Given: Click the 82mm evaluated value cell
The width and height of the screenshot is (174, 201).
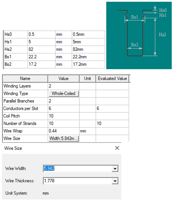Looking at the screenshot, I should tap(88, 49).
